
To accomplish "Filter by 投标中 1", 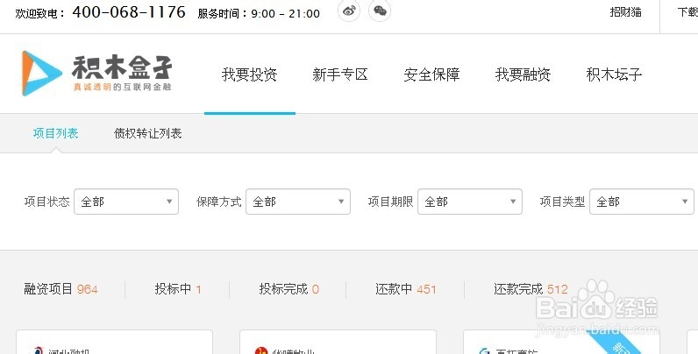I will tap(178, 289).
